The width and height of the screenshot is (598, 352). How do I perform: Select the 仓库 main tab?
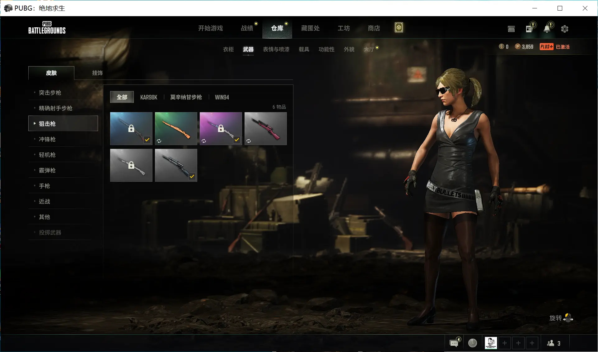[277, 28]
